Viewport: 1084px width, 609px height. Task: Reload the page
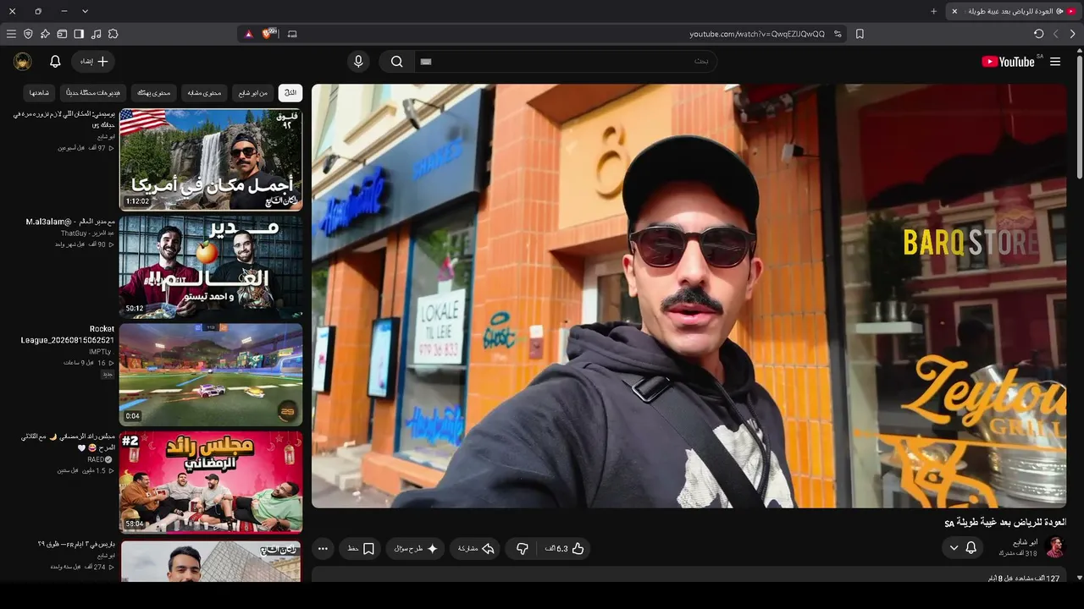(x=1038, y=34)
